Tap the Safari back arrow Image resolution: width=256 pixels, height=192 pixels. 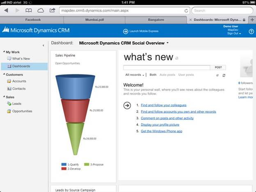pyautogui.click(x=6, y=10)
